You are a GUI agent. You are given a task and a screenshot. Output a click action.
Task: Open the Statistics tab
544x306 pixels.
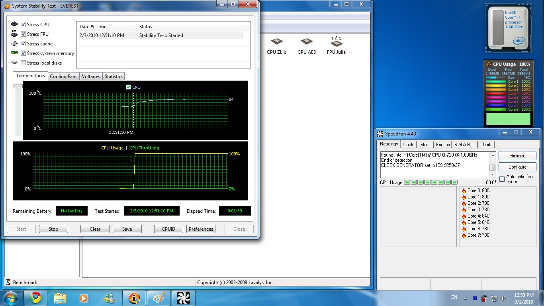click(x=114, y=76)
